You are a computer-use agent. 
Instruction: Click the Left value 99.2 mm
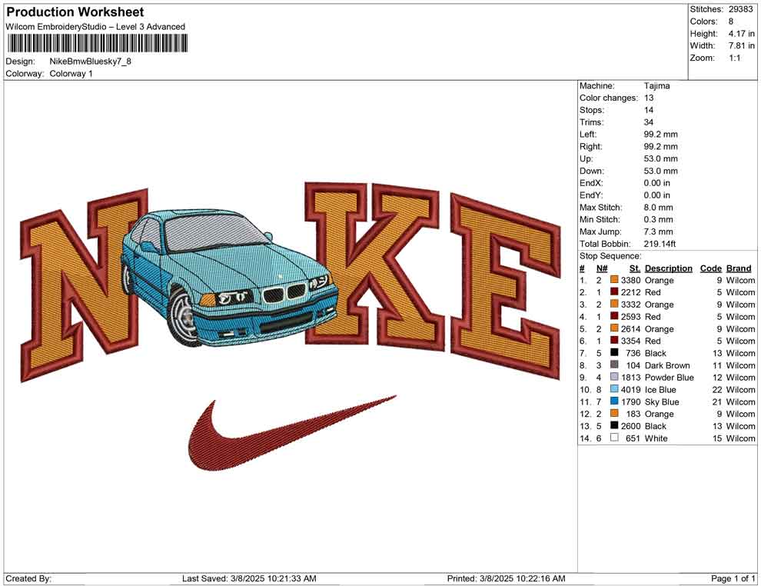(660, 134)
